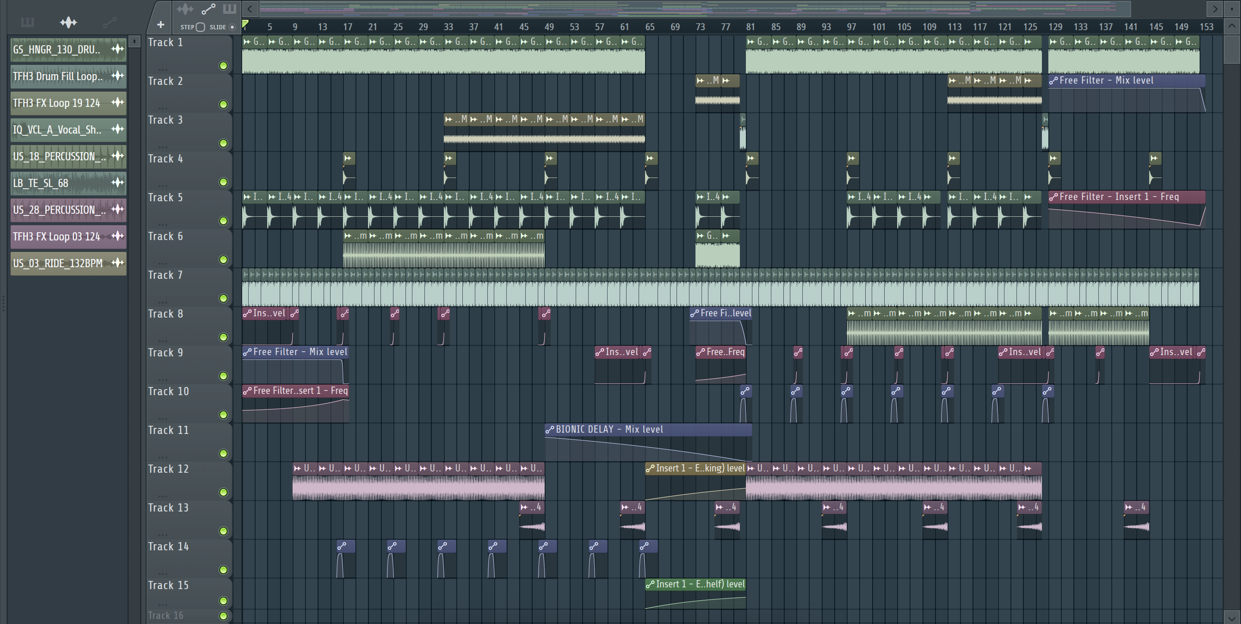Mute Track 15 with its green LED
Image resolution: width=1241 pixels, height=624 pixels.
pyautogui.click(x=223, y=601)
